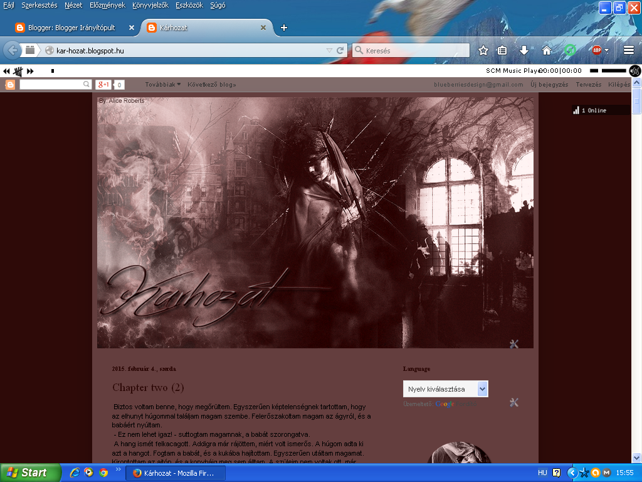
Task: Click the Kilépés sign-out link
Action: click(619, 85)
